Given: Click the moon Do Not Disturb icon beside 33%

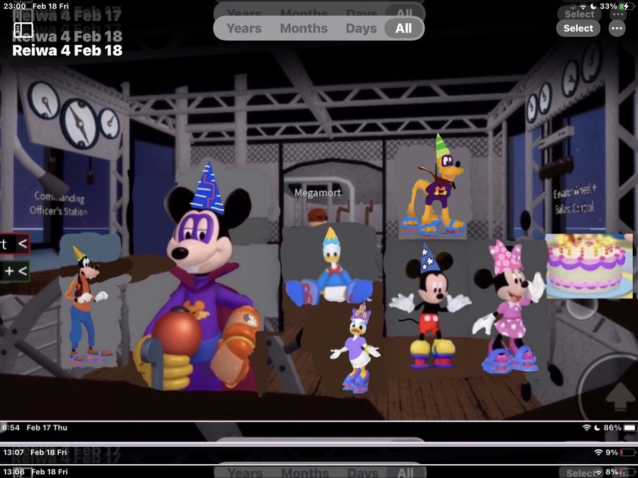Looking at the screenshot, I should 593,6.
